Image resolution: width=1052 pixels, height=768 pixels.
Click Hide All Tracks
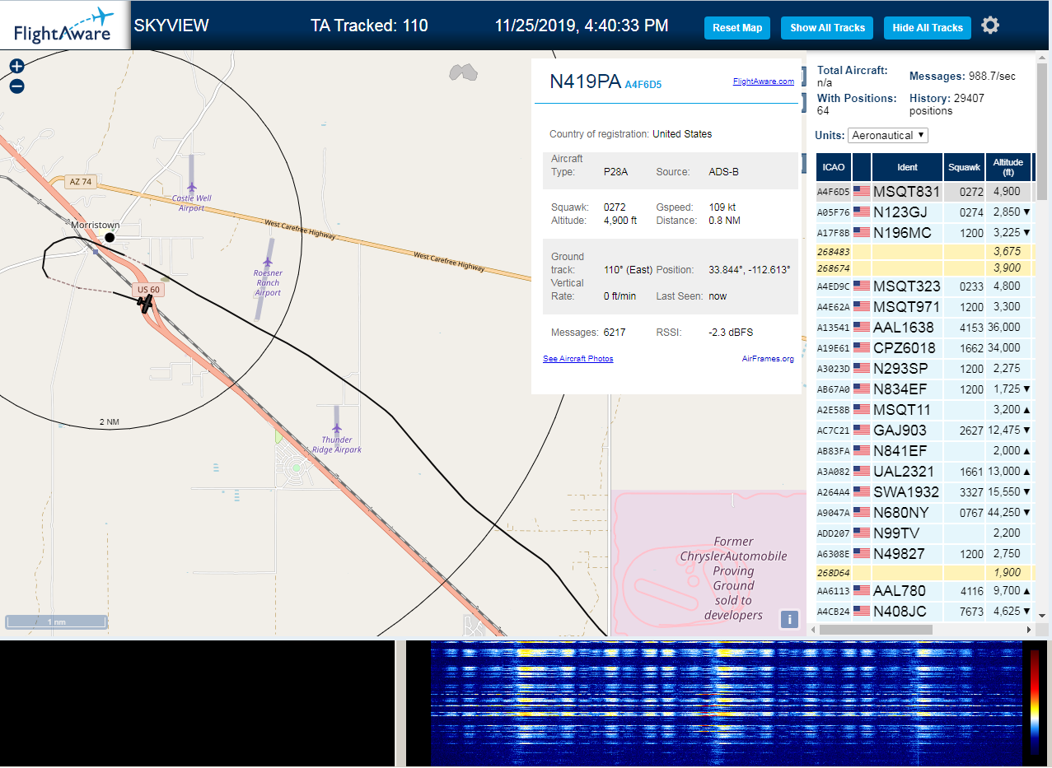click(x=928, y=27)
